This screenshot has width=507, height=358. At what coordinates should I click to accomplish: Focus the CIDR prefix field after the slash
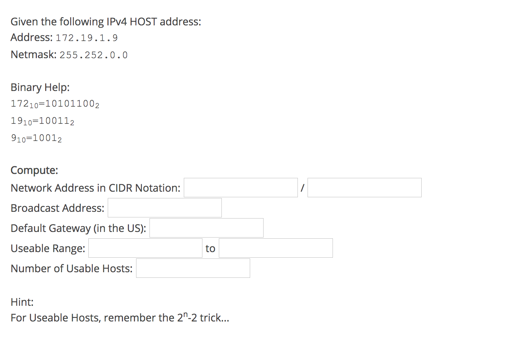(x=365, y=188)
